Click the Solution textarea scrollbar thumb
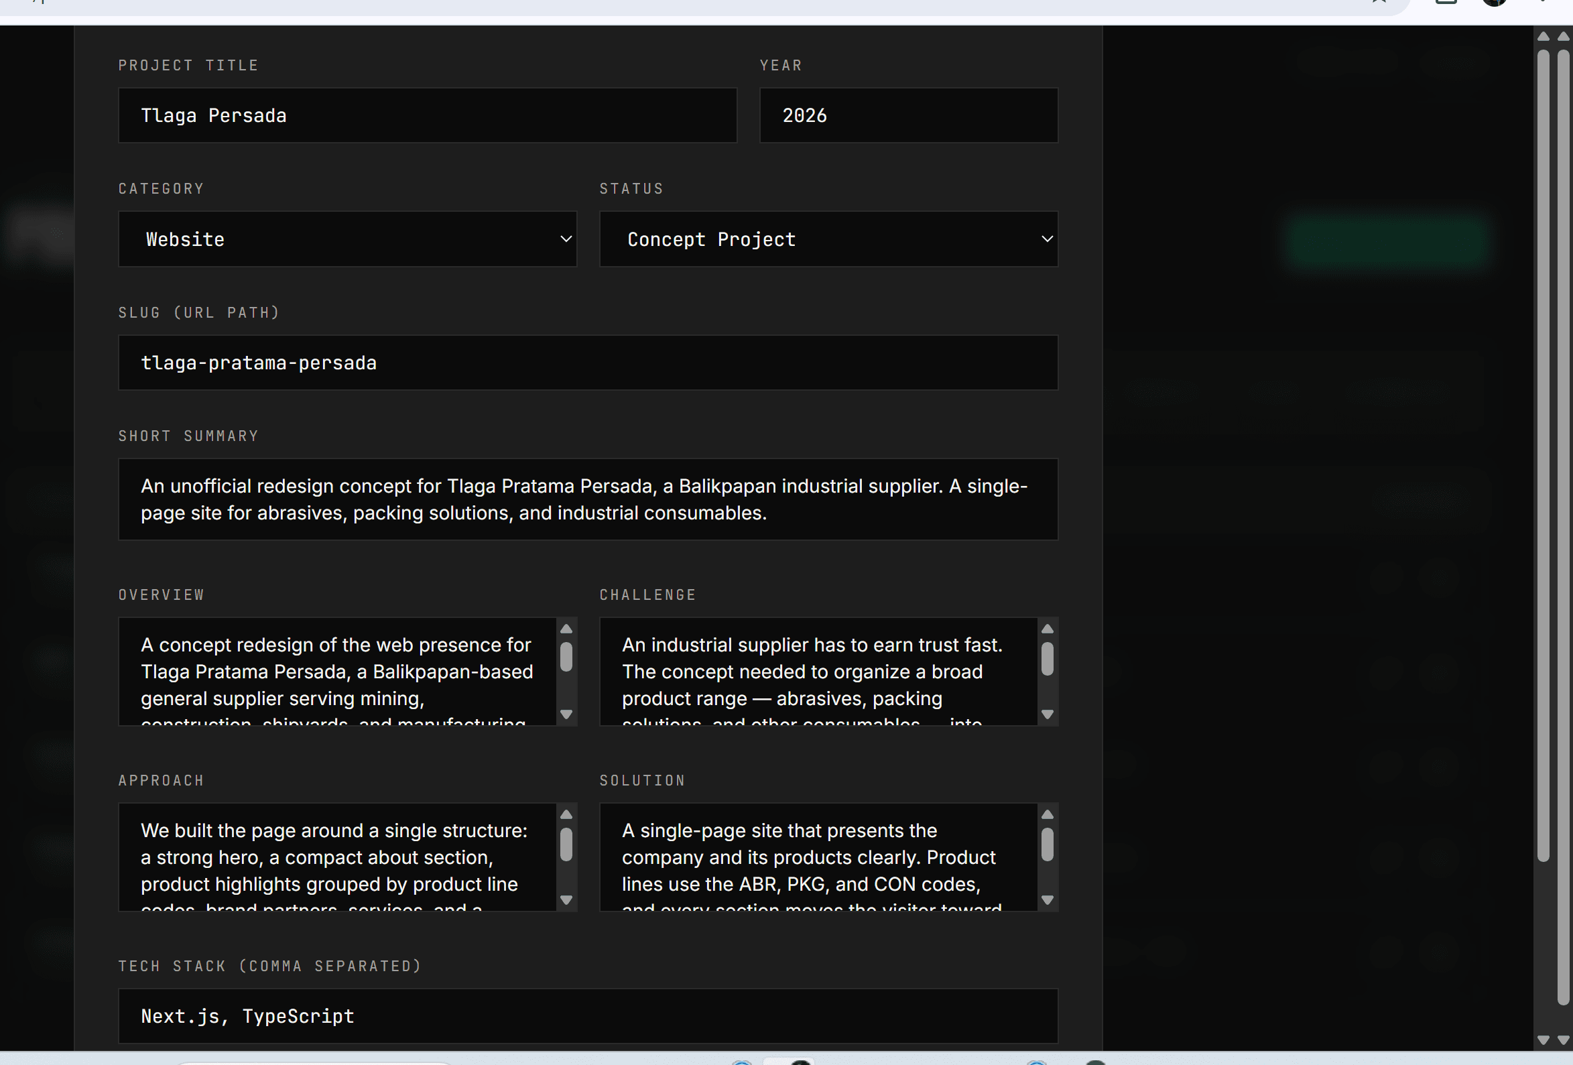This screenshot has height=1065, width=1573. [x=1048, y=844]
